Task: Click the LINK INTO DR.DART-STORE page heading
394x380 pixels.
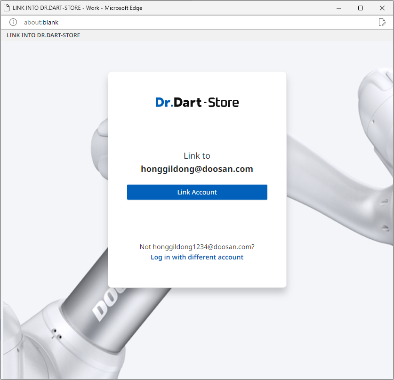Action: [x=43, y=35]
